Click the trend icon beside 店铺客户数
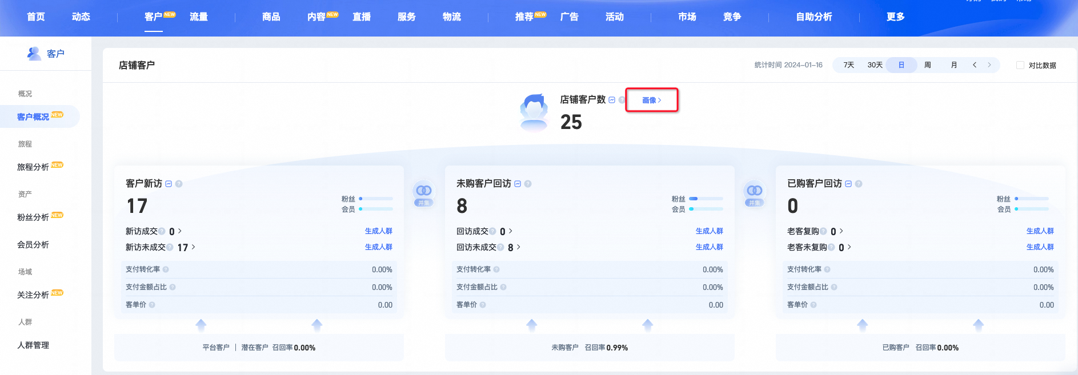This screenshot has height=375, width=1078. (612, 100)
